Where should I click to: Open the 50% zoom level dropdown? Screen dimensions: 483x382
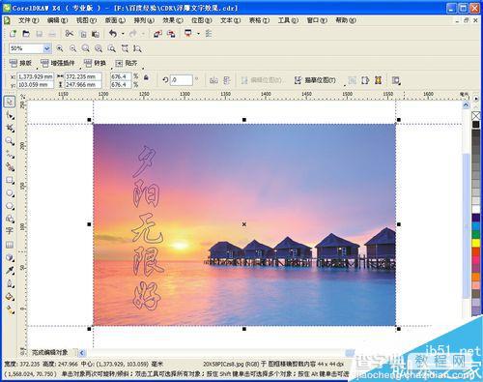point(47,48)
